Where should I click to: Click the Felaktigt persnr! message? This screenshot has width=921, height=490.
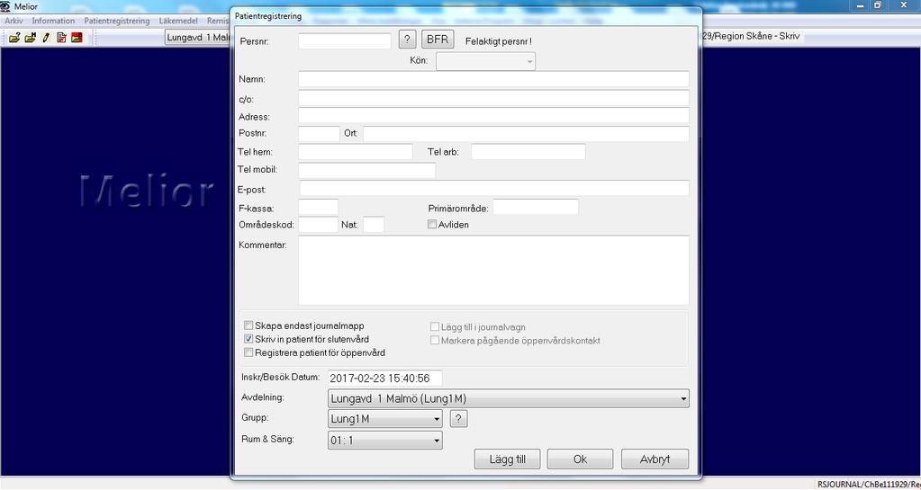tap(498, 41)
